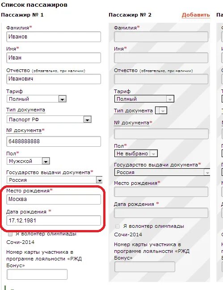This screenshot has height=290, width=223.
Task: Expand passenger 2 Тип документа dropdown arrow
Action: coord(161,111)
